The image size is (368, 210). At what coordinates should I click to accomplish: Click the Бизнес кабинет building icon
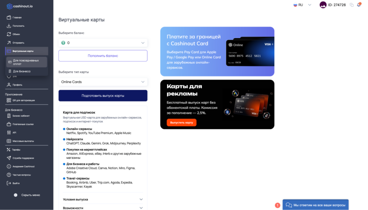coord(9,116)
